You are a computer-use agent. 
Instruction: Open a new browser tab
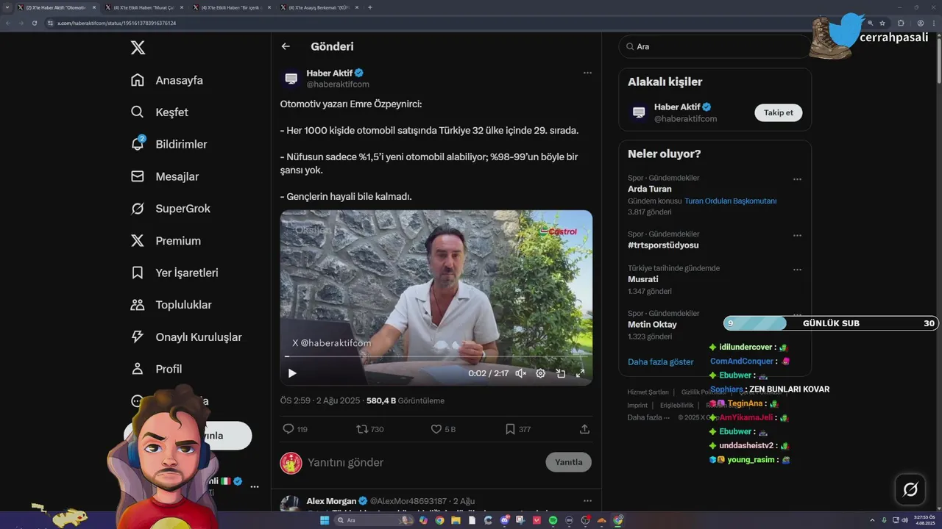[369, 7]
